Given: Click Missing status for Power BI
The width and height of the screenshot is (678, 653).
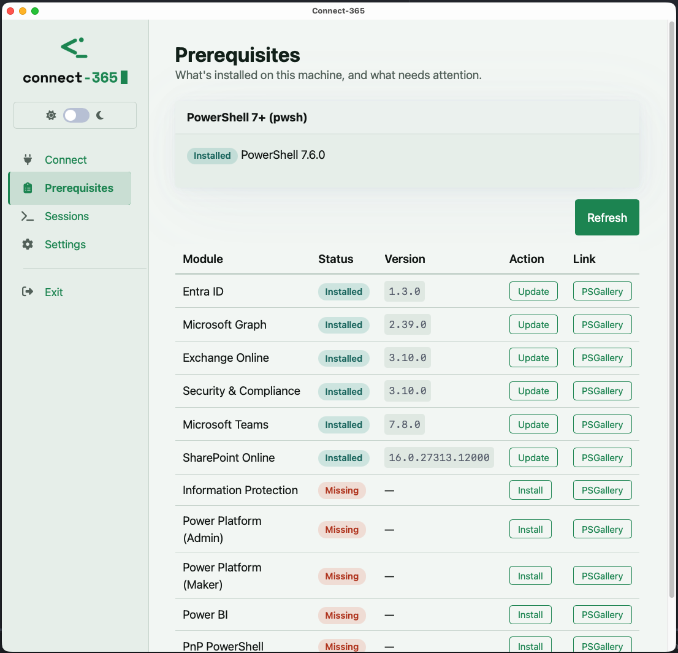Looking at the screenshot, I should click(341, 615).
